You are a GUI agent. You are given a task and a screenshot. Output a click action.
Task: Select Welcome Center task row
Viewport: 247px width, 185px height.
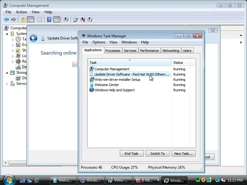click(129, 85)
